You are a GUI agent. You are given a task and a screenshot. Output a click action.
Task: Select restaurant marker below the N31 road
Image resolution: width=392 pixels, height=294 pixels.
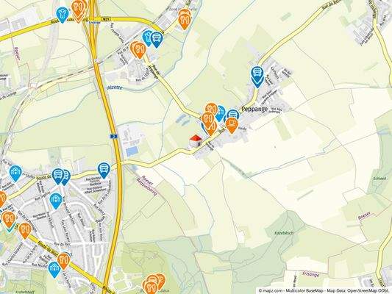click(138, 50)
